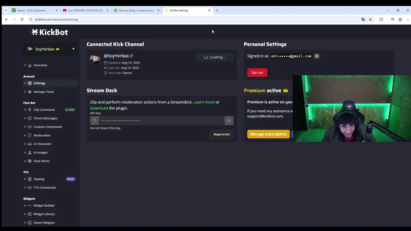
Task: Open AI Character page
Action: point(42,144)
